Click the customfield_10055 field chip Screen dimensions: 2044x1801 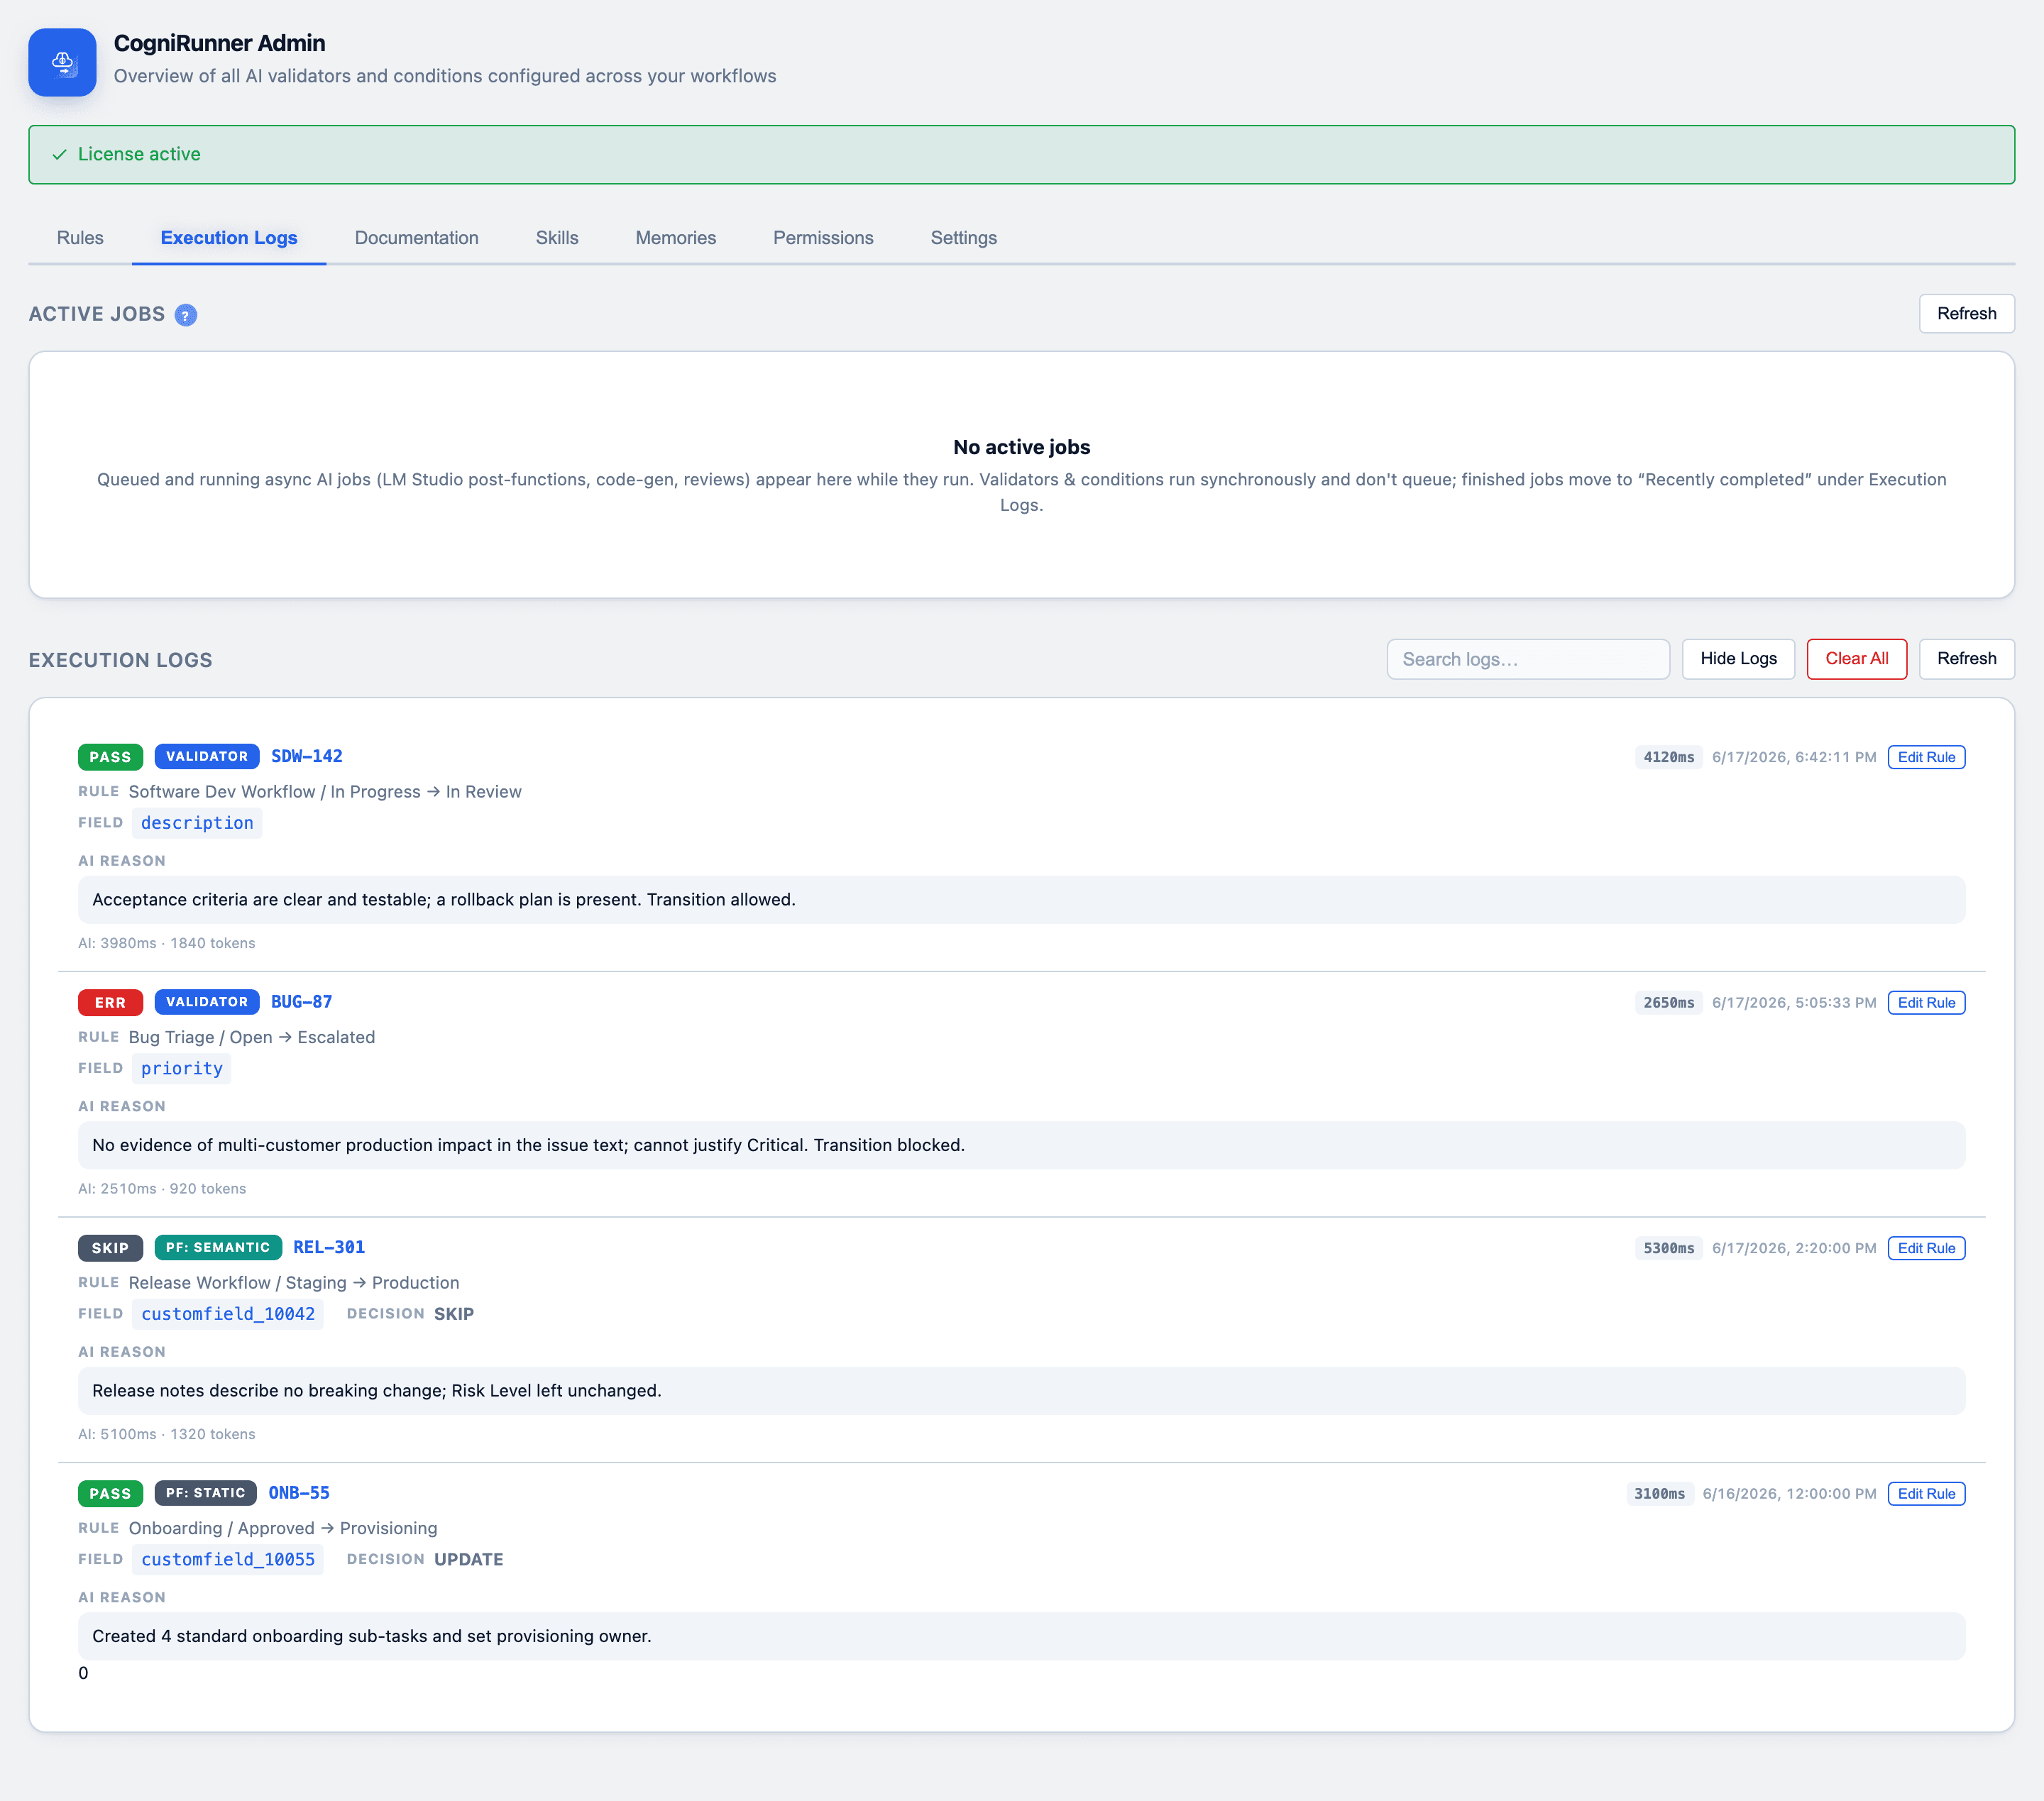(x=228, y=1560)
